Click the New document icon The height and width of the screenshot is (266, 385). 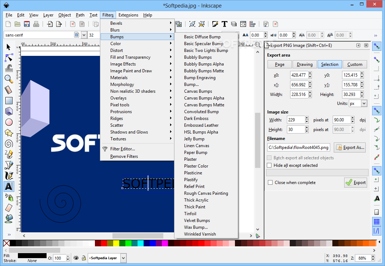pos(8,24)
